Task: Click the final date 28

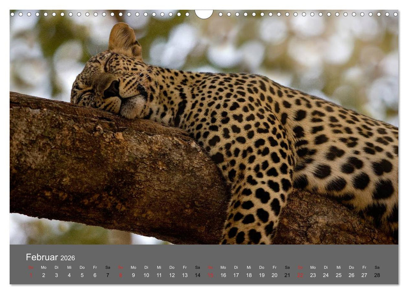Action: coord(377,275)
